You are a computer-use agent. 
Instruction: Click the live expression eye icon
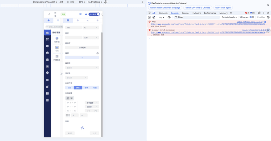169,17
